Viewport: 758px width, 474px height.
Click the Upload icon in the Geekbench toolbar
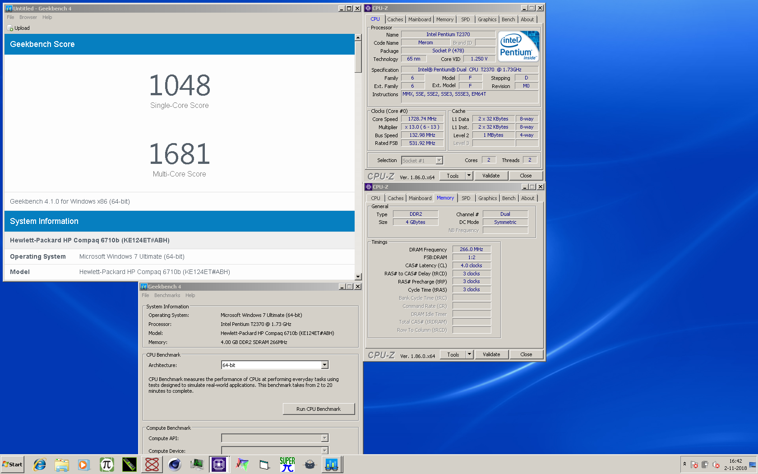coord(10,28)
